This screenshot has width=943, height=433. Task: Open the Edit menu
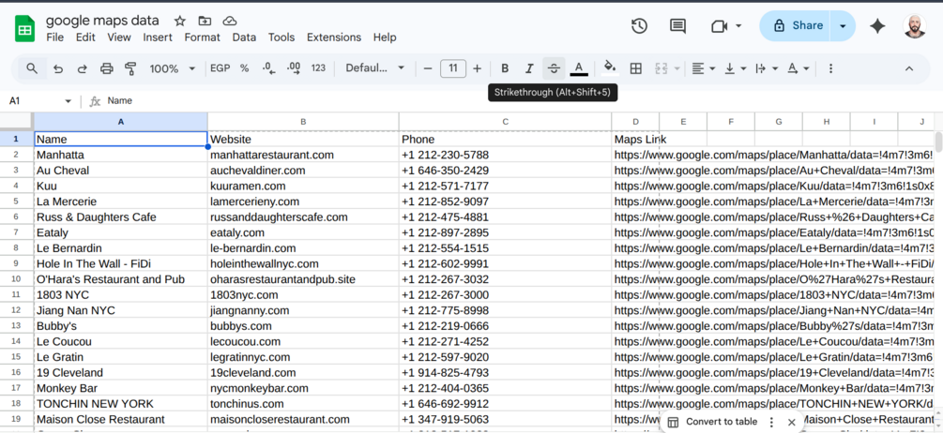coord(85,37)
